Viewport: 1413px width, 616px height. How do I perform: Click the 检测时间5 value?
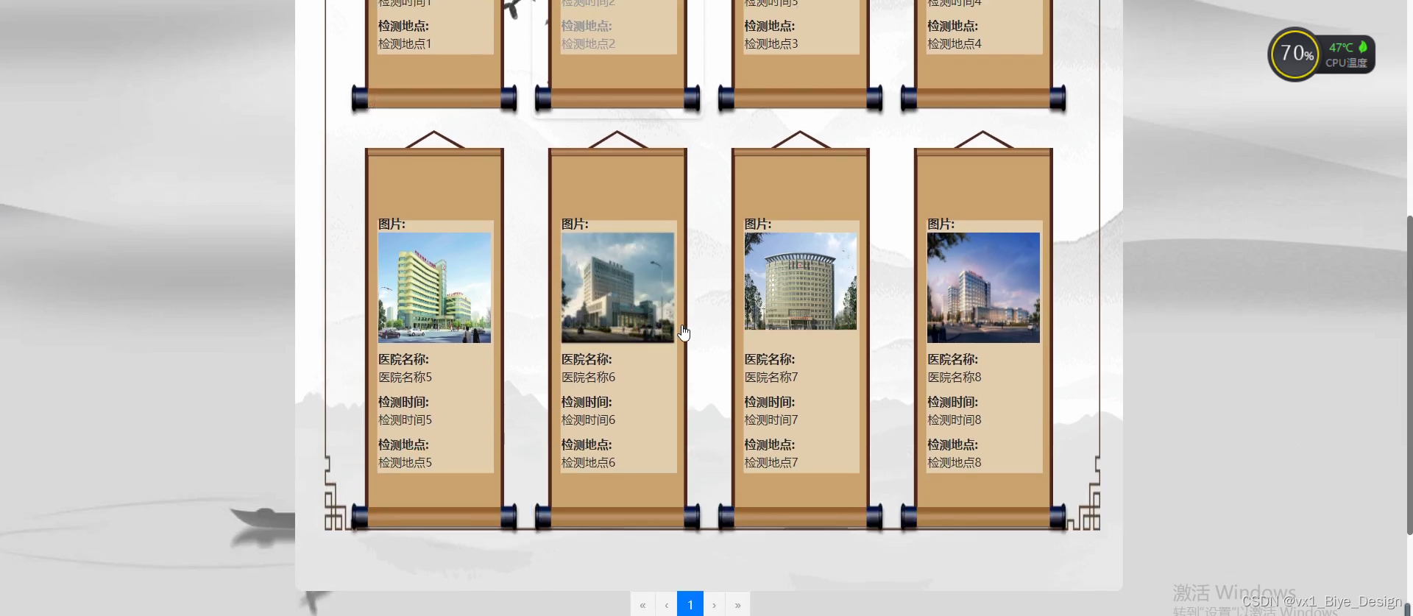[x=405, y=419]
